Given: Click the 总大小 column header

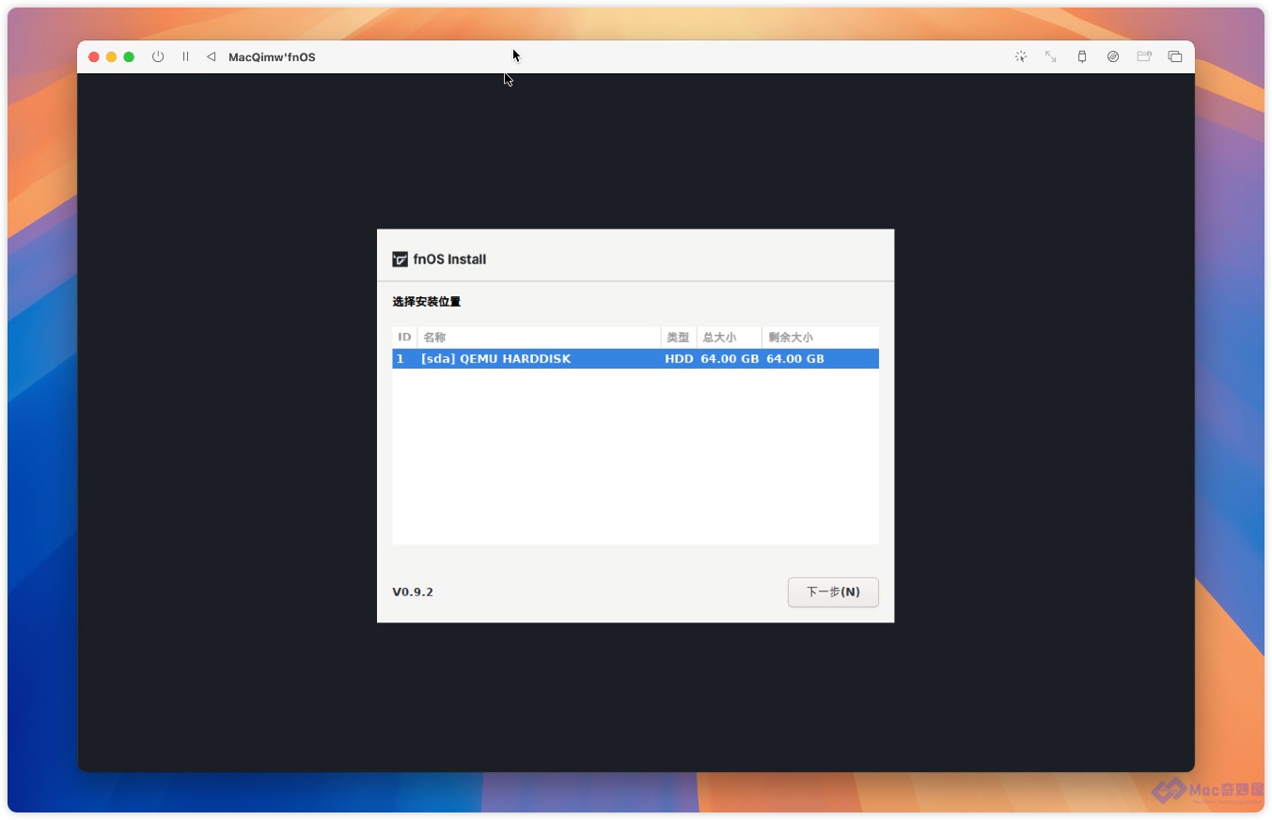Looking at the screenshot, I should 729,337.
